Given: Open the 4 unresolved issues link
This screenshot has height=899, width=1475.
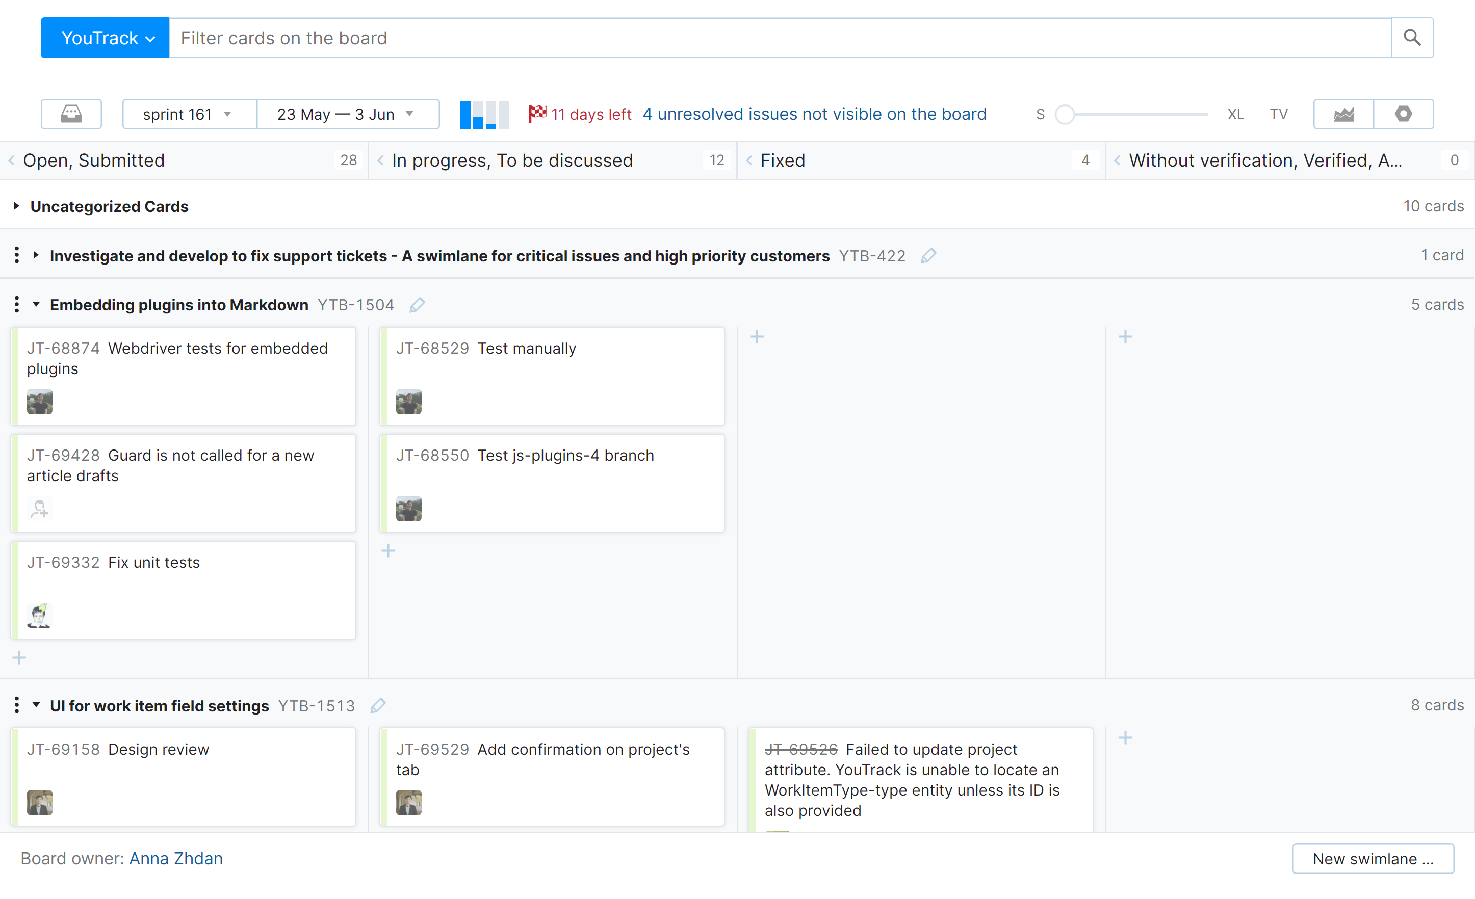Looking at the screenshot, I should (814, 114).
